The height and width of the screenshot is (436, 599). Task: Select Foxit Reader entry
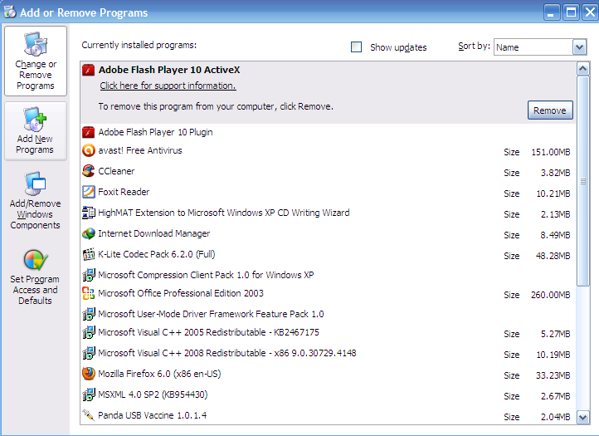click(328, 193)
